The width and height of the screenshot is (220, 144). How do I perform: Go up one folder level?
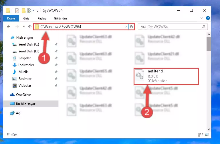(x=29, y=27)
